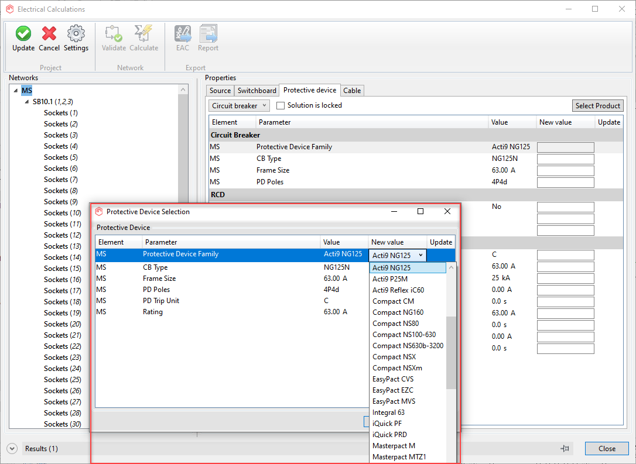Viewport: 636px width, 464px height.
Task: Select the PD Trip Unit row in dialog
Action: click(232, 301)
